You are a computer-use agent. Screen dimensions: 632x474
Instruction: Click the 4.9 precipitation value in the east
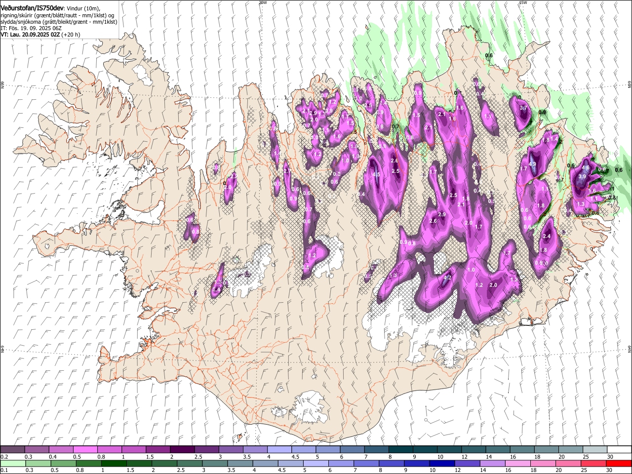(x=532, y=164)
